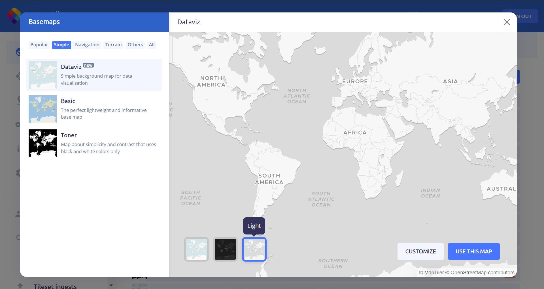
Task: Show All basemap categories
Action: 152,45
